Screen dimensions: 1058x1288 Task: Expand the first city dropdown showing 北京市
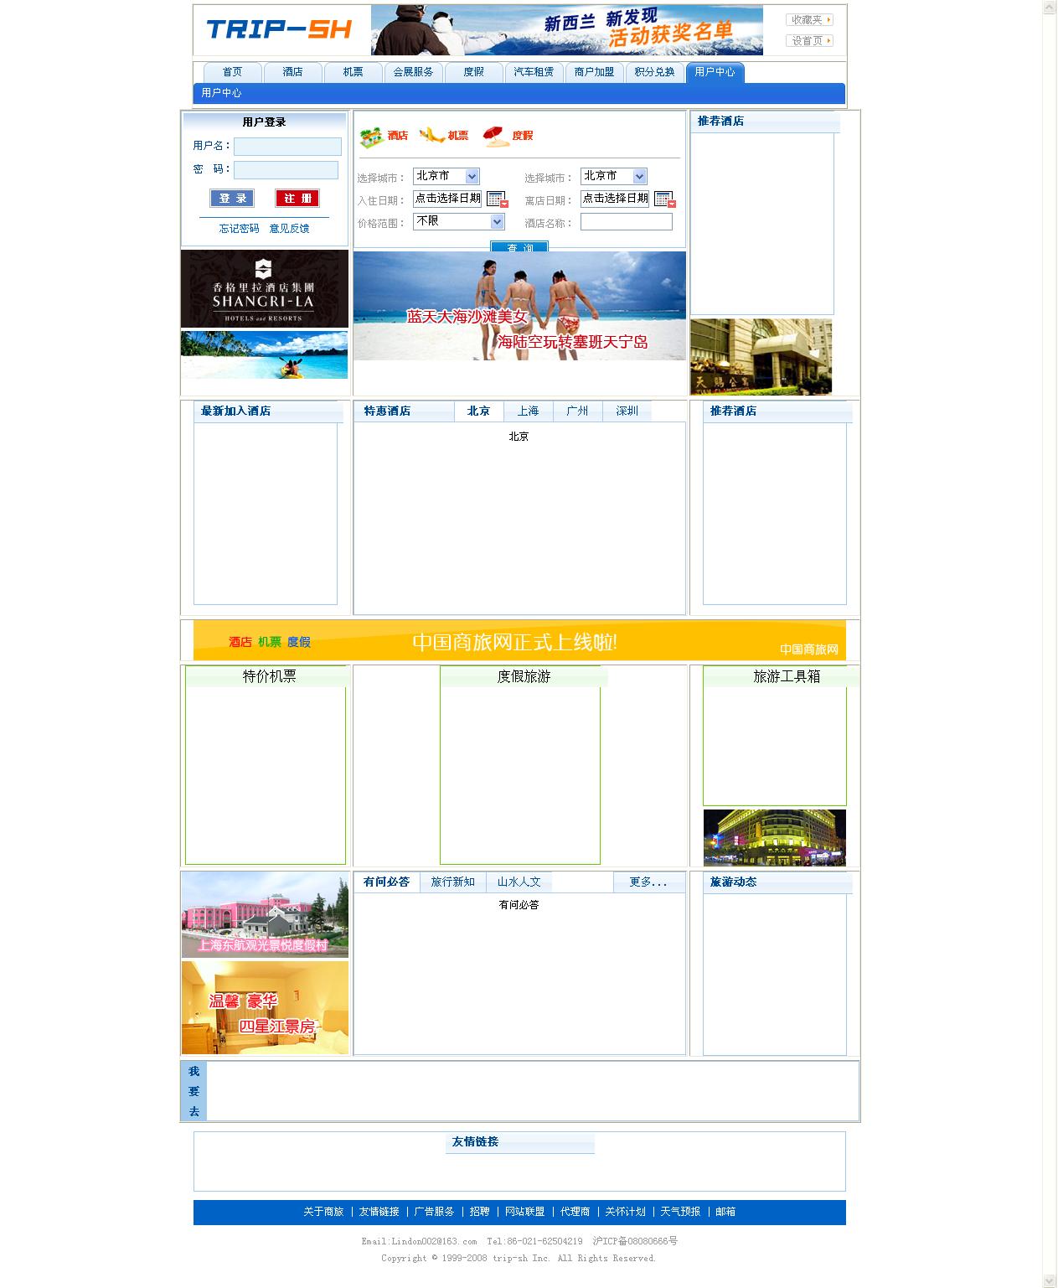472,176
